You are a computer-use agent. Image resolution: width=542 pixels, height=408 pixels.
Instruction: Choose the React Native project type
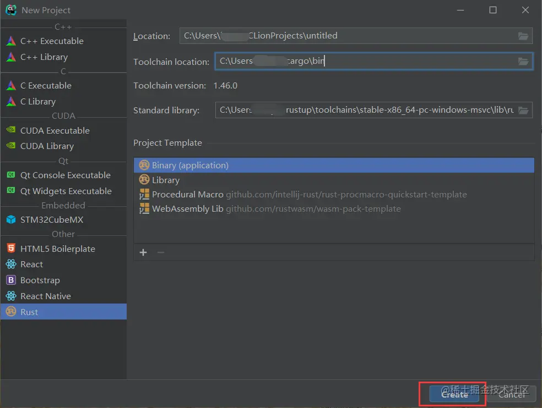point(63,296)
